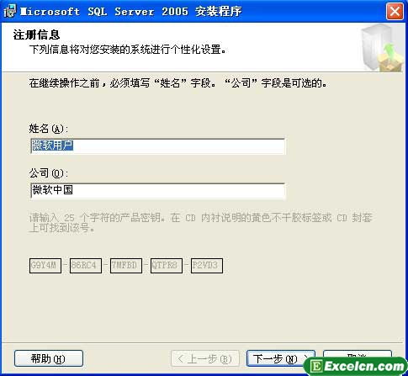Viewport: 408px width, 376px height.
Task: Click the 注册信息 heading text
Action: [36, 35]
